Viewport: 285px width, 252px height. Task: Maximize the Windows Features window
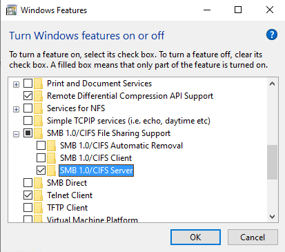coord(238,10)
